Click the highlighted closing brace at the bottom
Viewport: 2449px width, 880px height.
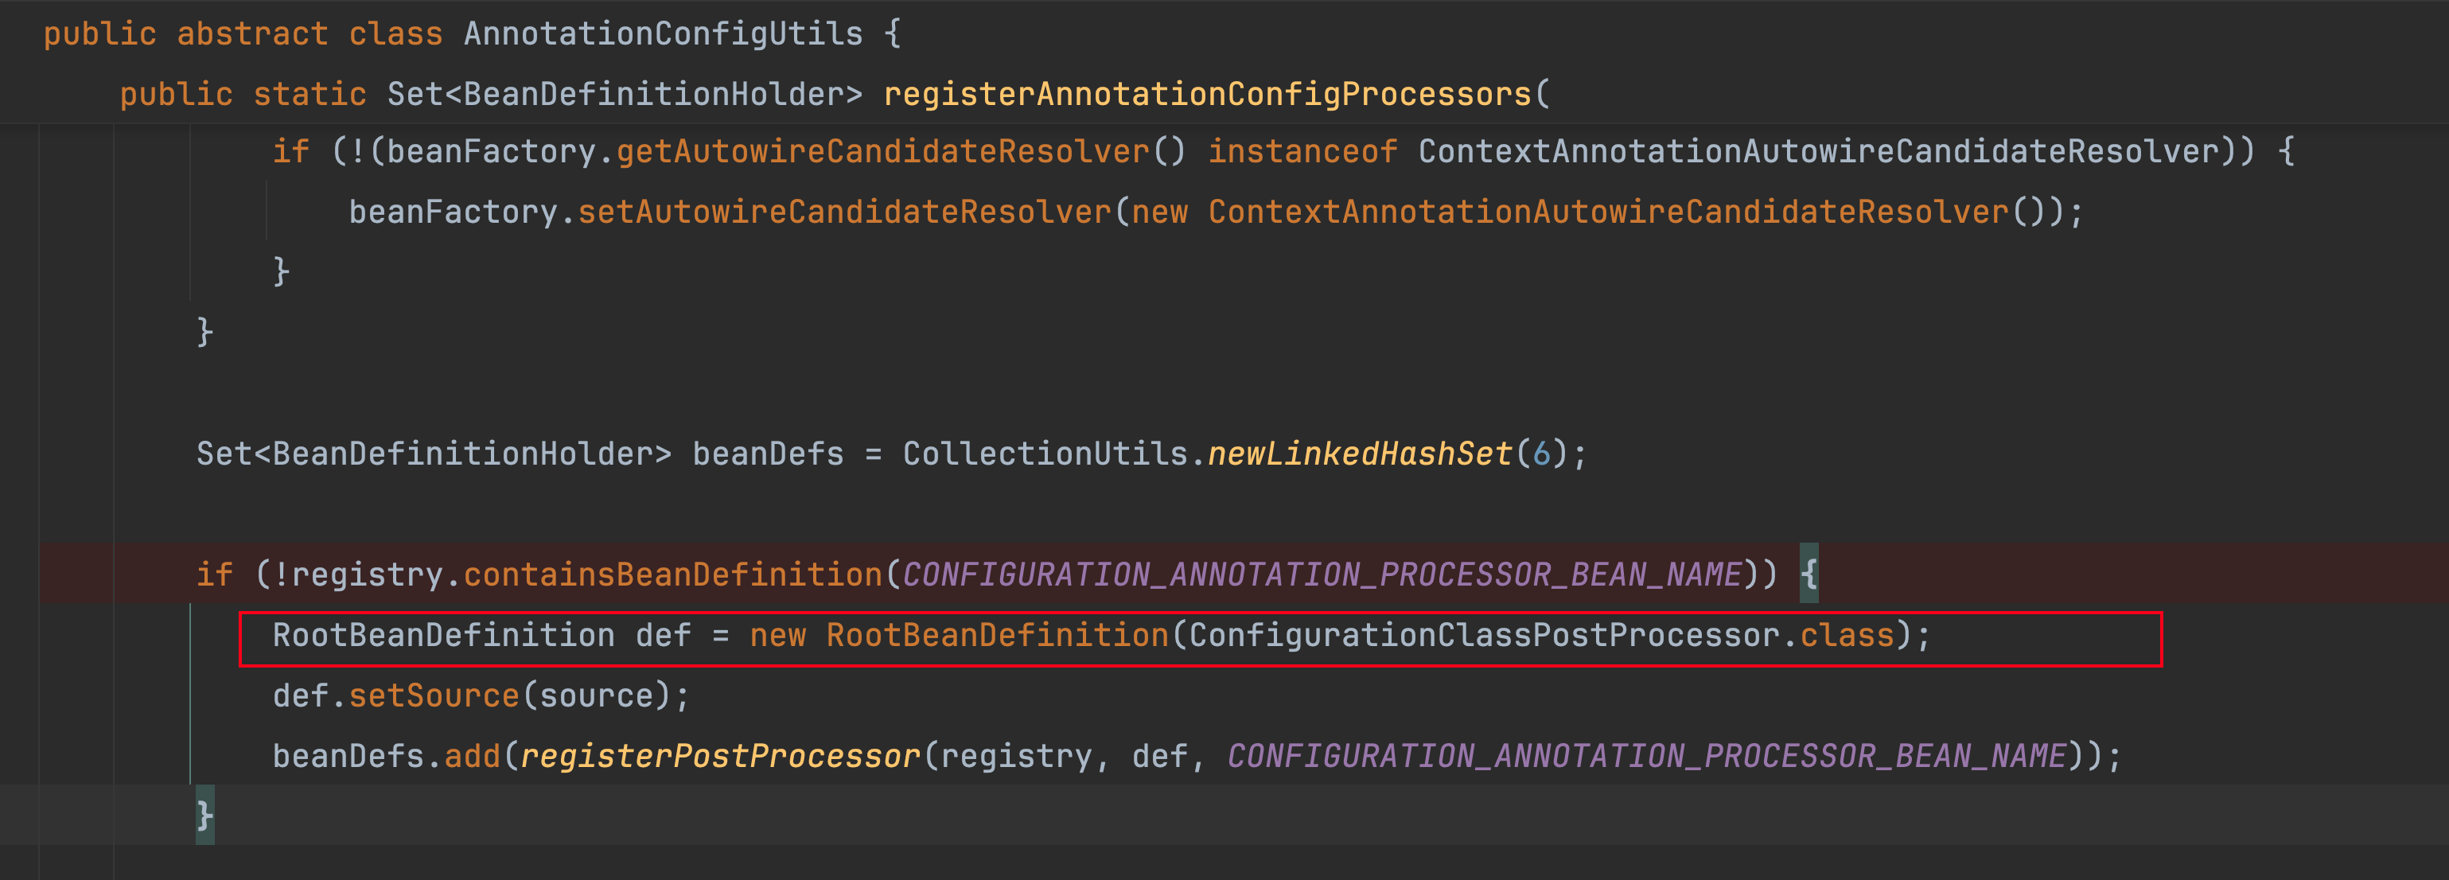(204, 816)
